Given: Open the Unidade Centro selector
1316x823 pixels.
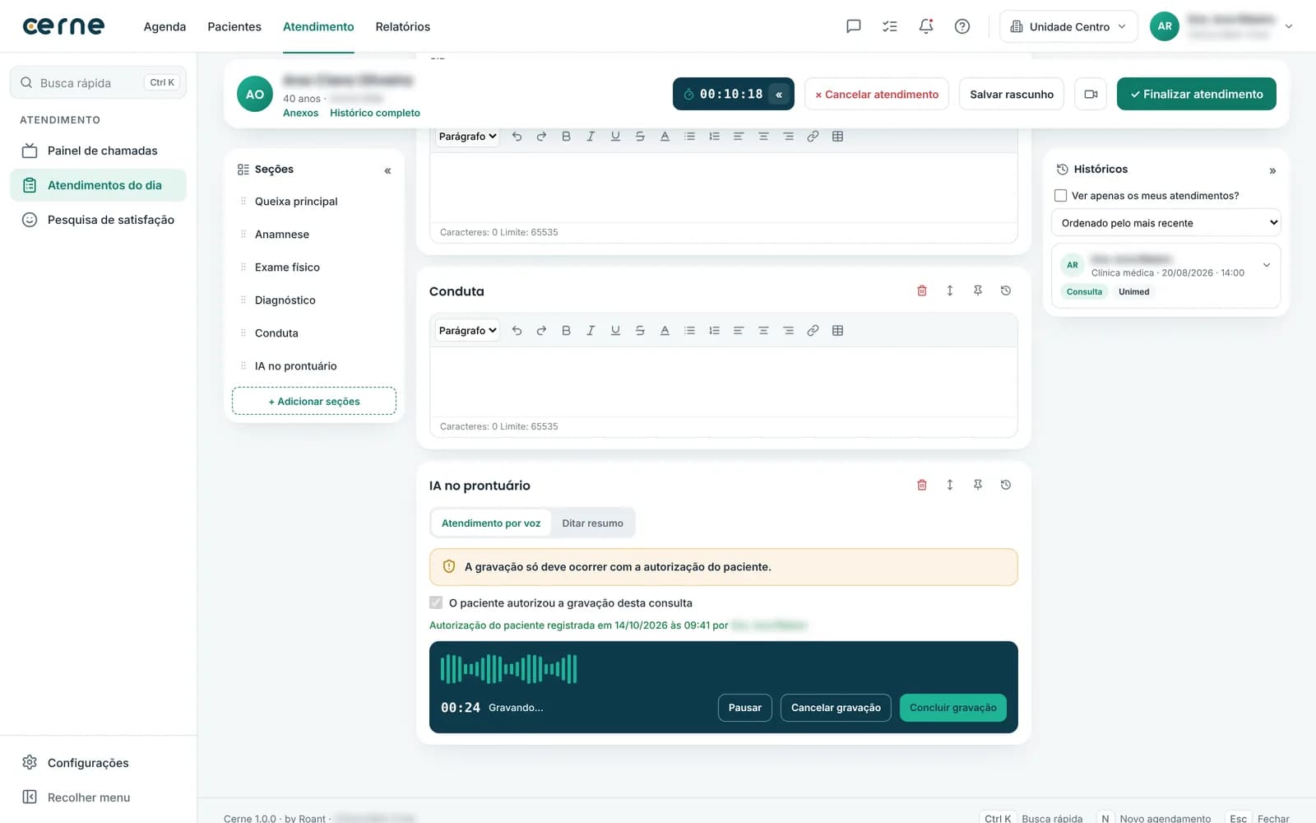Looking at the screenshot, I should (x=1068, y=26).
